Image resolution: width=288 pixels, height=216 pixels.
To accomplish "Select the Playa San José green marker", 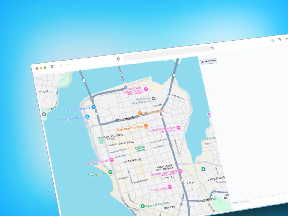I will pos(110,172).
